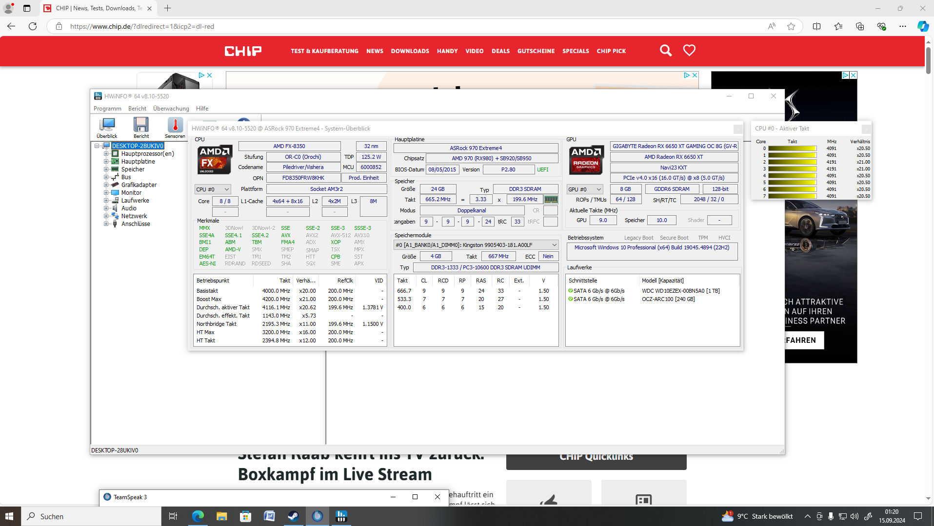This screenshot has width=934, height=526.
Task: Open Microsoft Word from the taskbar
Action: coord(269,516)
